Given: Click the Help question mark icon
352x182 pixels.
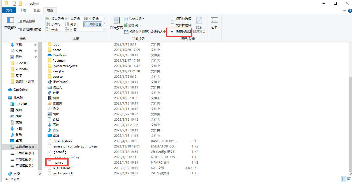Looking at the screenshot, I should (x=350, y=10).
